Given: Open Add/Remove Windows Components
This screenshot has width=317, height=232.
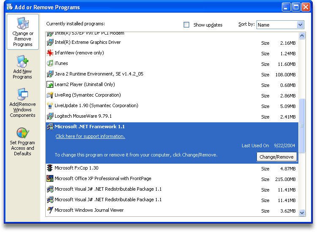Looking at the screenshot, I should 22,103.
